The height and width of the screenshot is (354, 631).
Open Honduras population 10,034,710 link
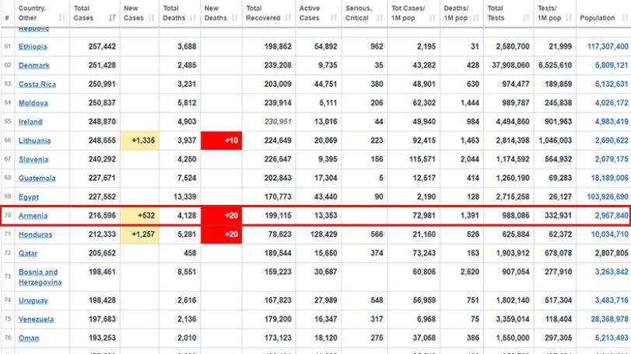(x=609, y=234)
